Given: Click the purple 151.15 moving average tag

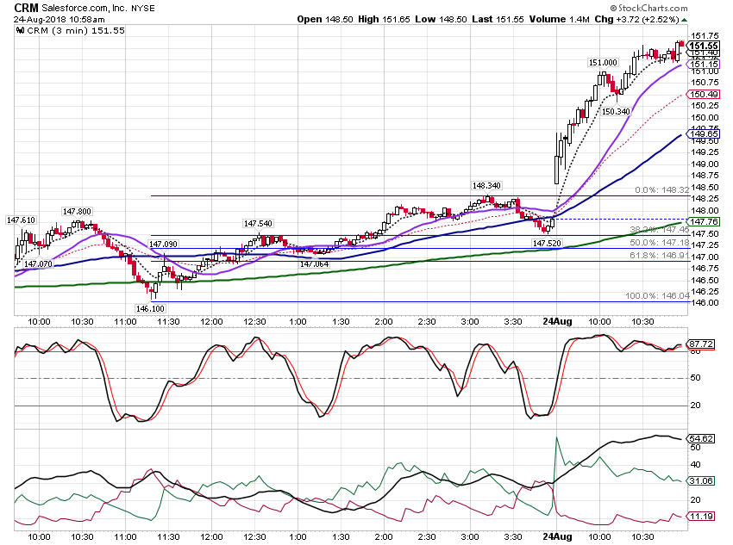Looking at the screenshot, I should pos(704,65).
